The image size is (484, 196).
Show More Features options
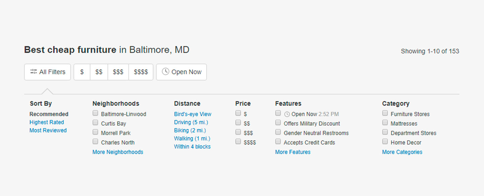pyautogui.click(x=293, y=152)
